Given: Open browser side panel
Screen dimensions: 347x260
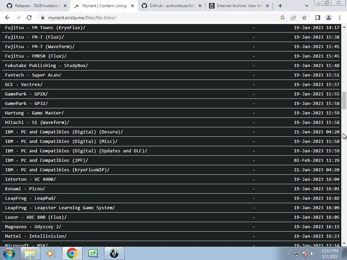Looking at the screenshot, I should (318, 18).
